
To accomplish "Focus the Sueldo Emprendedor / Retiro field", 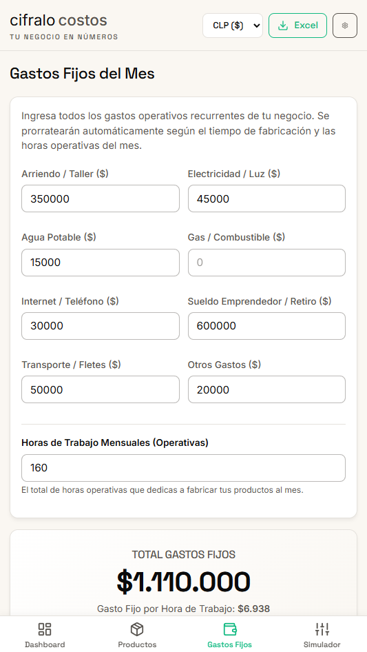I will [x=267, y=326].
